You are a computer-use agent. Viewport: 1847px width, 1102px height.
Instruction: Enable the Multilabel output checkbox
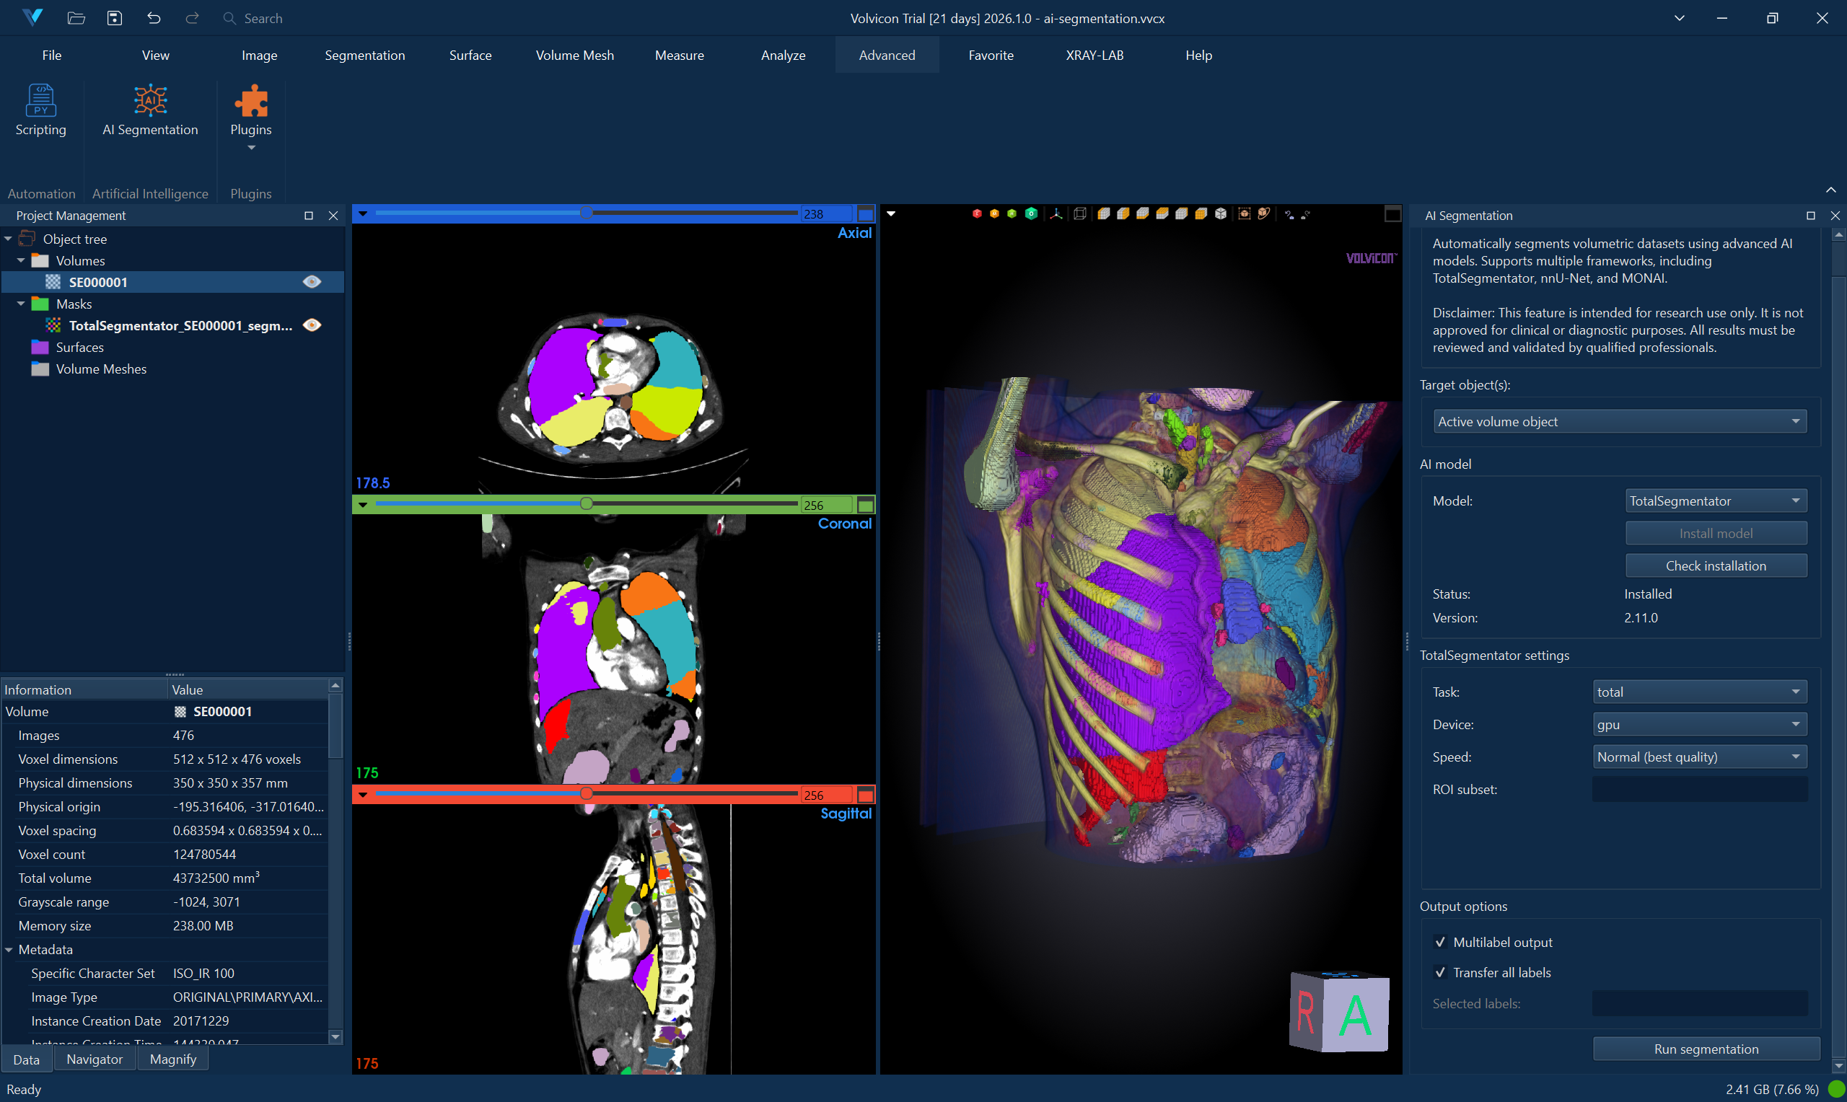(1440, 942)
